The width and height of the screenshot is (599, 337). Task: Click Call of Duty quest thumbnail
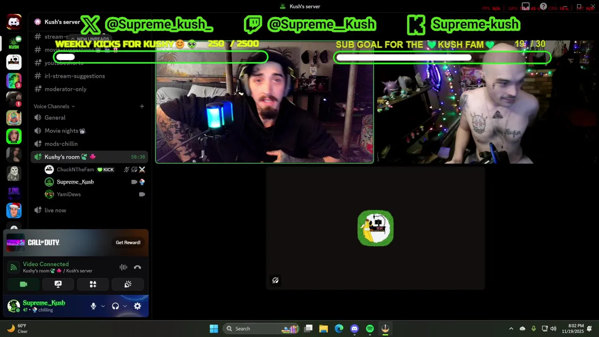tap(15, 242)
